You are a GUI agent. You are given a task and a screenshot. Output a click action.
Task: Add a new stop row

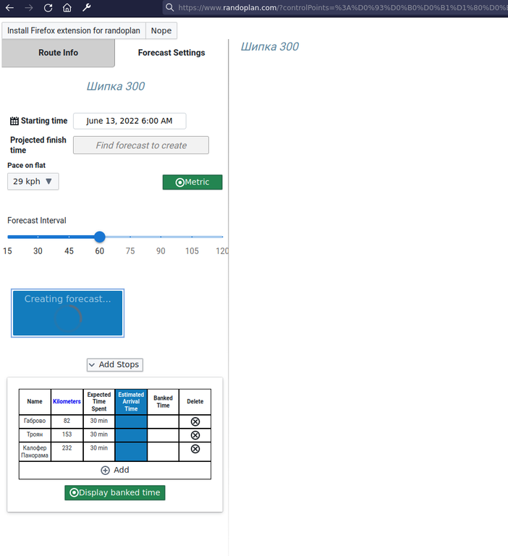[115, 471]
